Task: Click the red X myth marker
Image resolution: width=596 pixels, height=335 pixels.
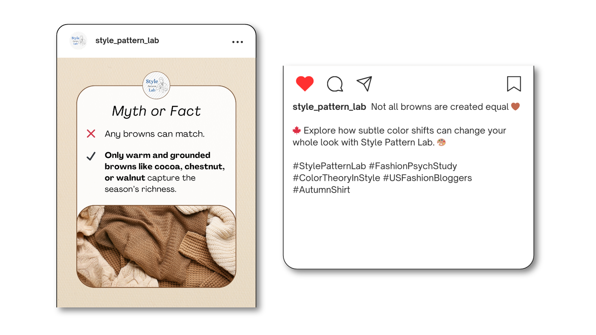Action: 91,134
